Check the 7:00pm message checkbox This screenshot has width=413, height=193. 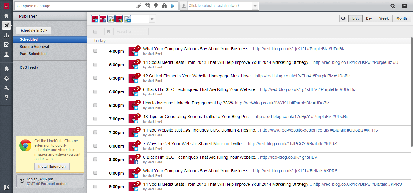95,119
